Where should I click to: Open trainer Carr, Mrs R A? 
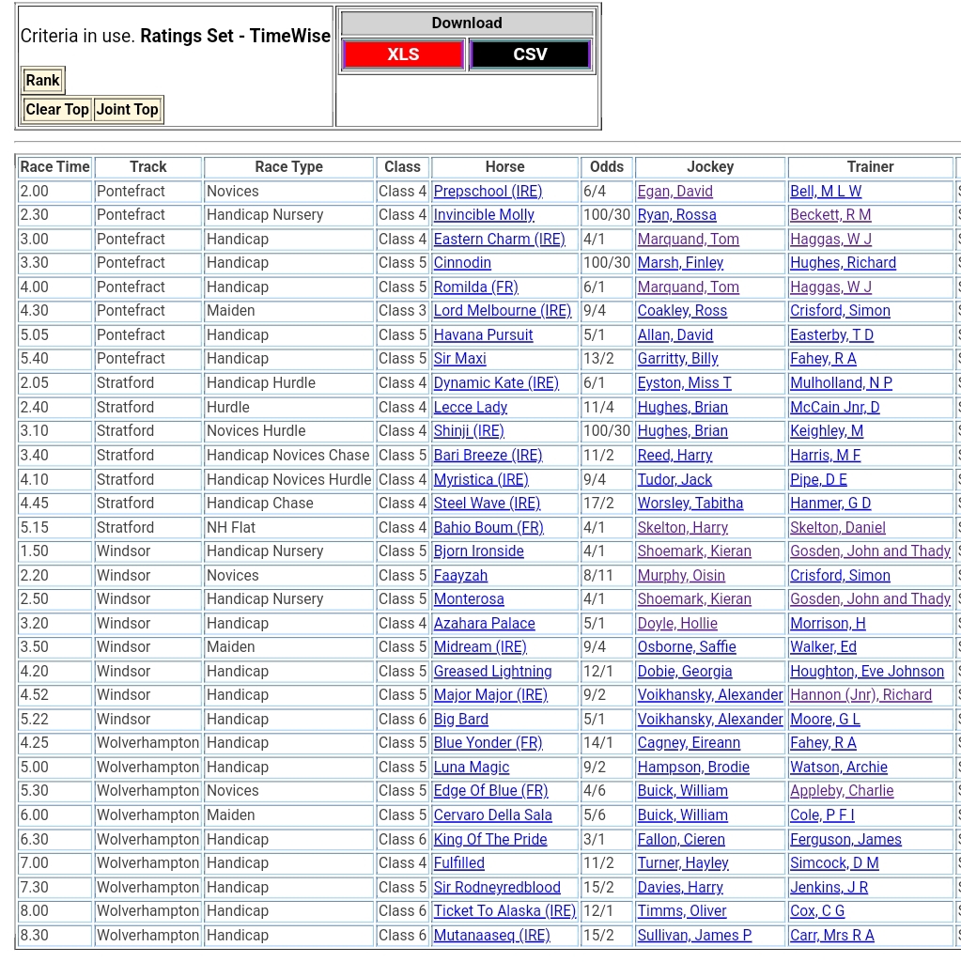(831, 936)
